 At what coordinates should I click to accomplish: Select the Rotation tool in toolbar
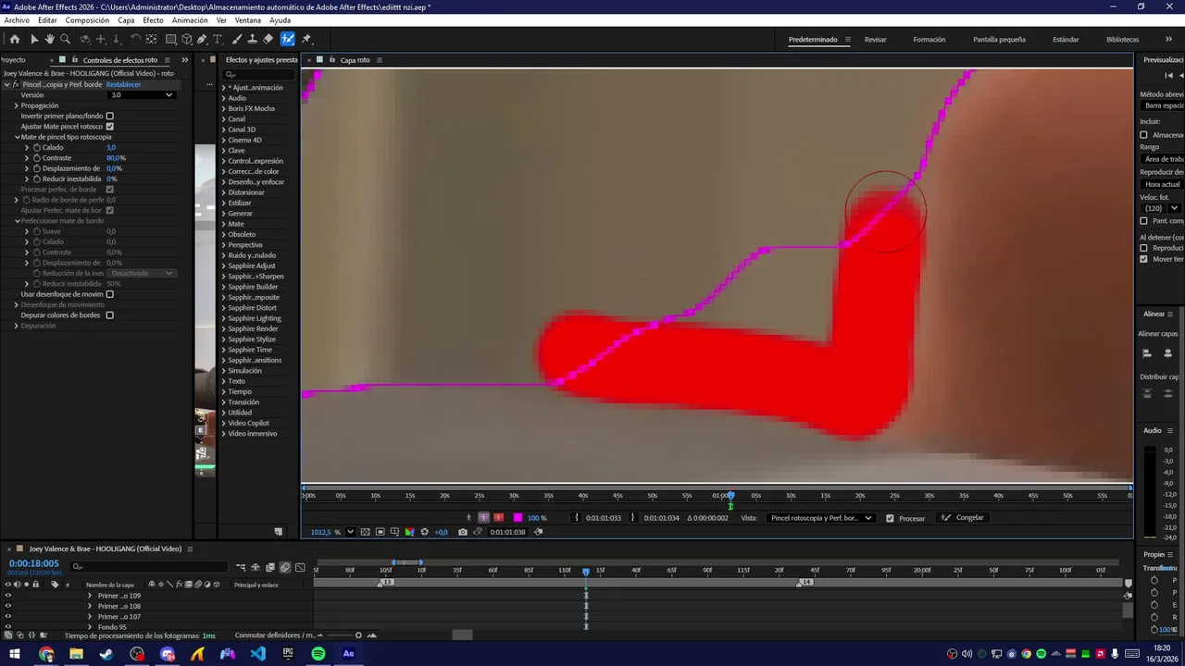pos(135,39)
